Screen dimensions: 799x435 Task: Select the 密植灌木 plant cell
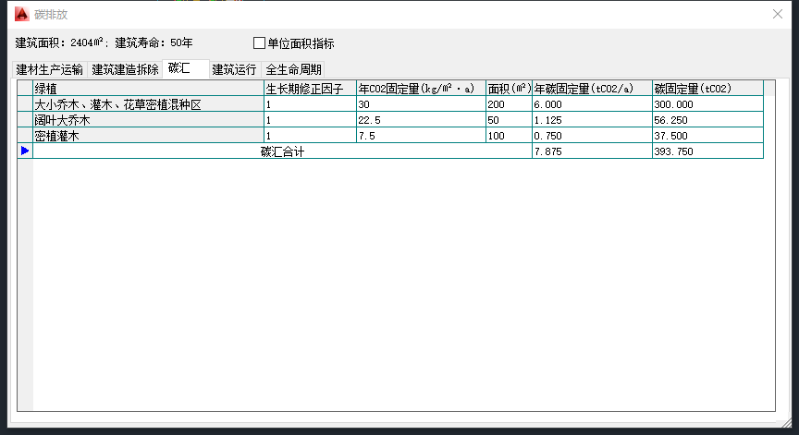point(148,136)
